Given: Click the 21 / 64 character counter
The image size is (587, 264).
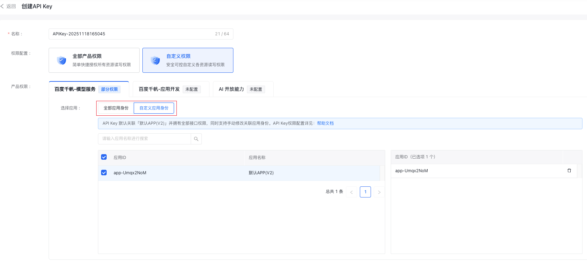Looking at the screenshot, I should pyautogui.click(x=222, y=34).
